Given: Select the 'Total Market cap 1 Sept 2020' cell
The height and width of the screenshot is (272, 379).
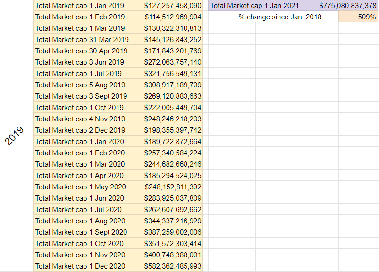Looking at the screenshot, I should click(82, 232).
